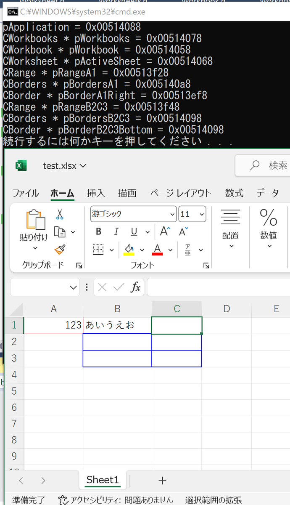The image size is (290, 505).
Task: Select column D header
Action: [227, 309]
